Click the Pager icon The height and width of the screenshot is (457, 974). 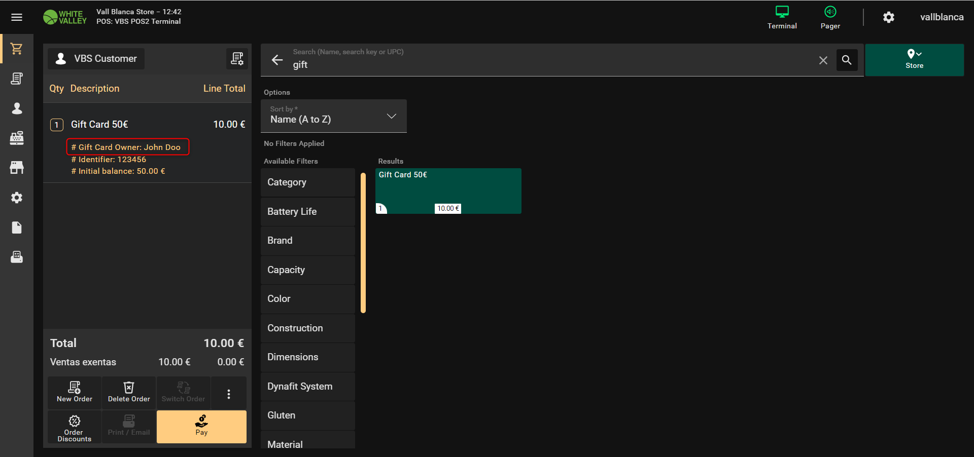tap(830, 17)
